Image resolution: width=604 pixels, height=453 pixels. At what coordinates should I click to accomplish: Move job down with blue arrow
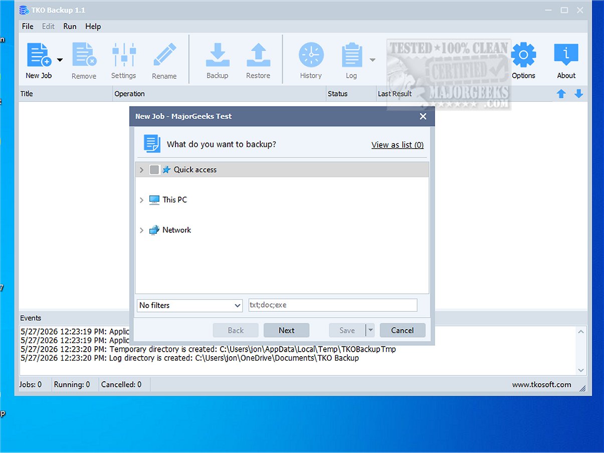pyautogui.click(x=578, y=94)
